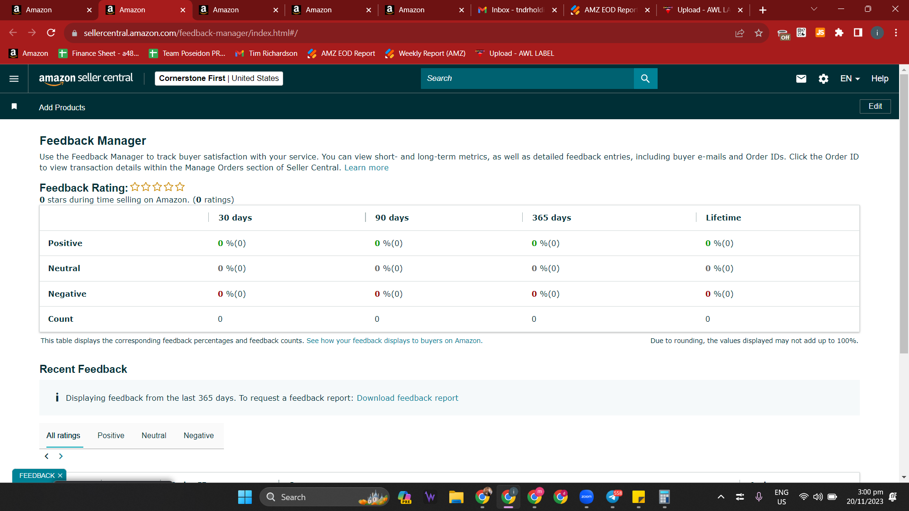This screenshot has height=511, width=909.
Task: Bookmark this page with star icon
Action: tap(758, 33)
